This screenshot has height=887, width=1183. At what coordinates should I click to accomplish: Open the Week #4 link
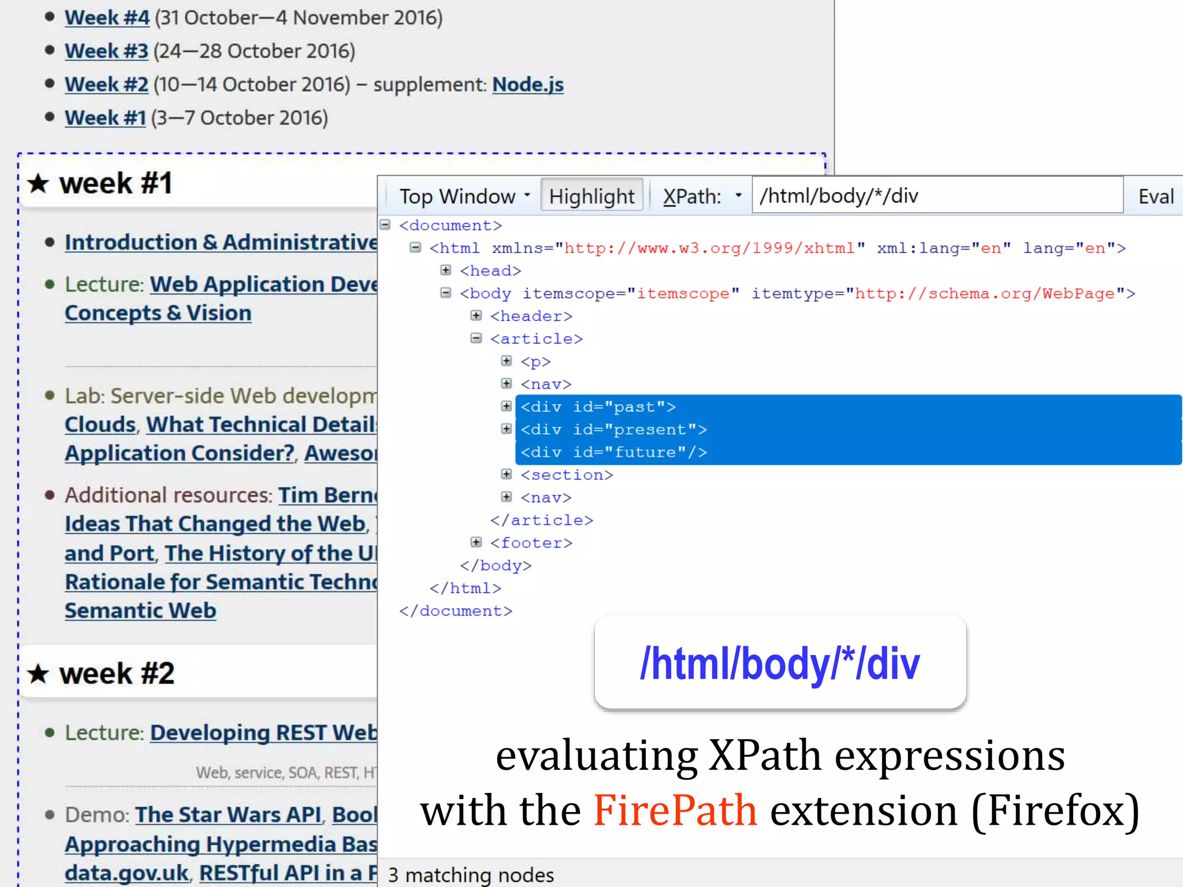(x=107, y=18)
